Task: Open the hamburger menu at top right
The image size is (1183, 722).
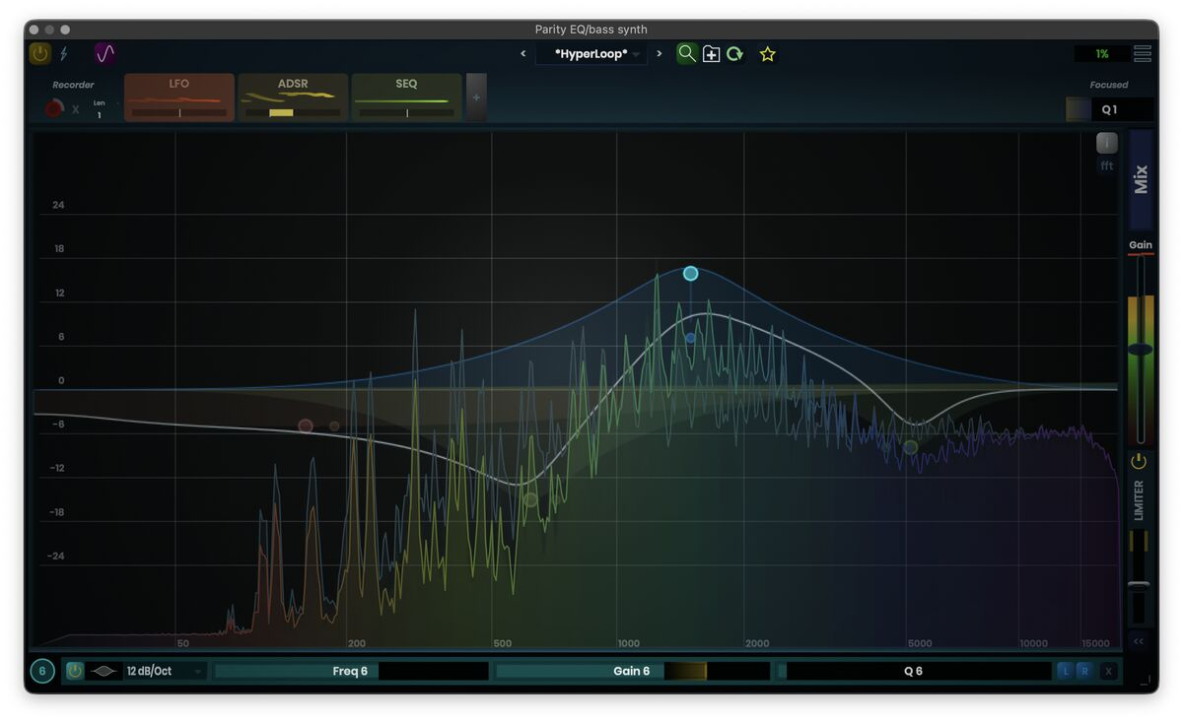Action: (x=1142, y=54)
